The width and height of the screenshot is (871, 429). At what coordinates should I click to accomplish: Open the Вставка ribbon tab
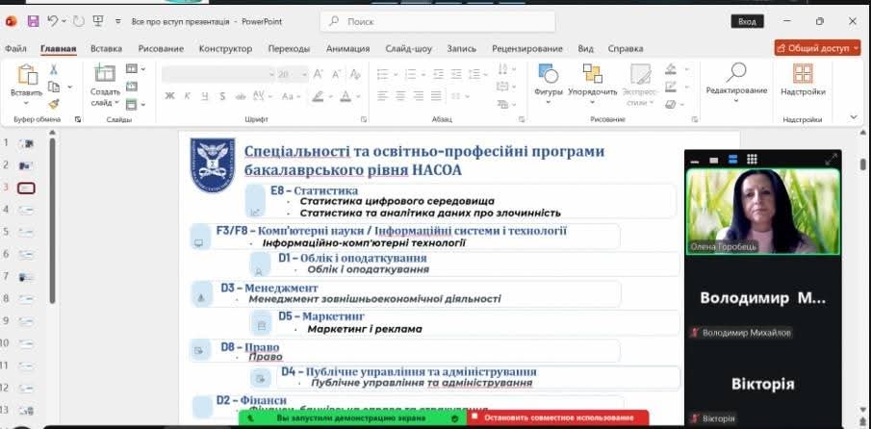tap(106, 48)
